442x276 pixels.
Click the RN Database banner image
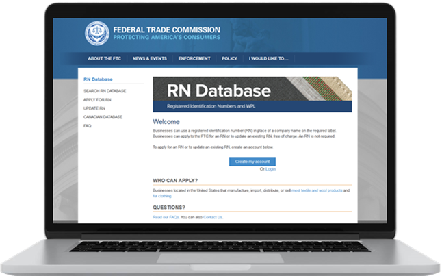coord(252,94)
